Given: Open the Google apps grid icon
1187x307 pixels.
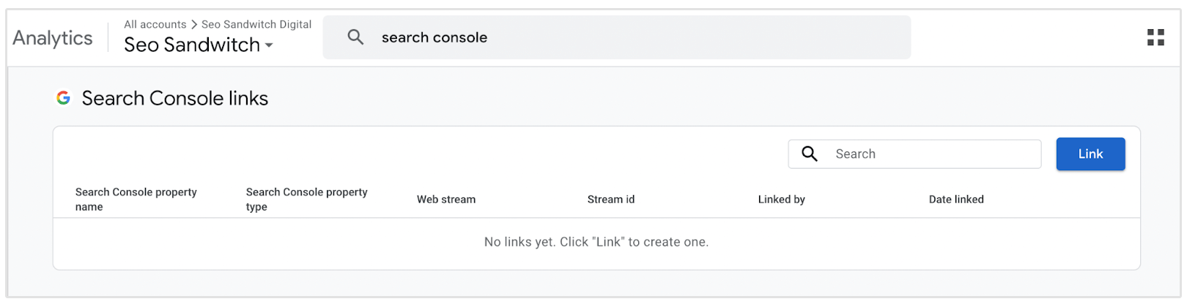Looking at the screenshot, I should (1155, 37).
